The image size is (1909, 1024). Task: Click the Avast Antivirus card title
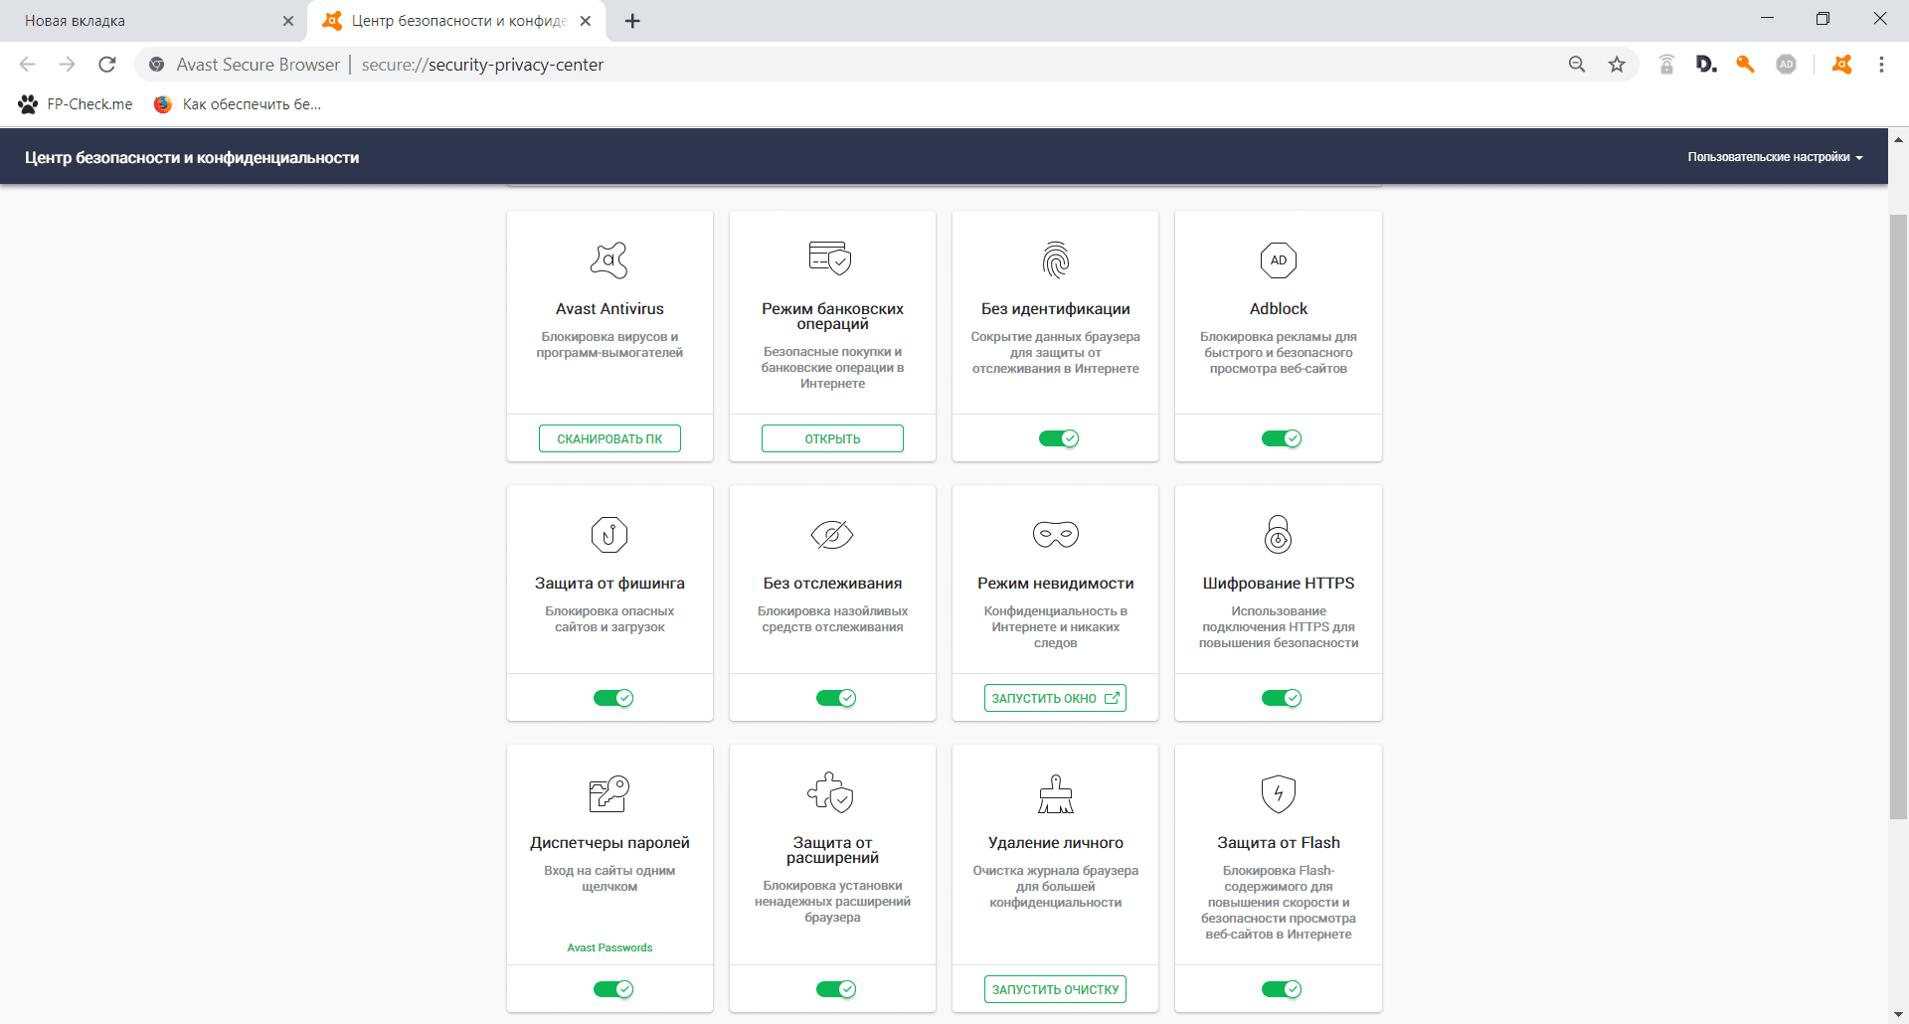(x=609, y=309)
